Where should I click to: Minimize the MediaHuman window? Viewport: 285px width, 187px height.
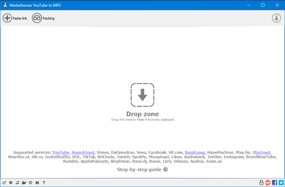coord(249,5)
